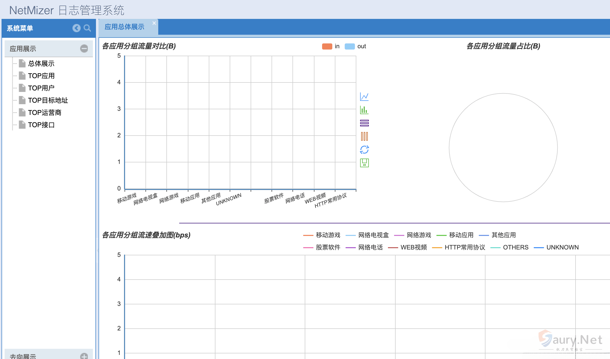Image resolution: width=610 pixels, height=359 pixels.
Task: Click the horizontal stack chart icon
Action: click(364, 123)
